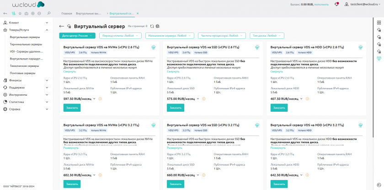Image resolution: width=384 pixels, height=190 pixels.
Task: Open the notifications icon with red badge
Action: tap(336, 4)
